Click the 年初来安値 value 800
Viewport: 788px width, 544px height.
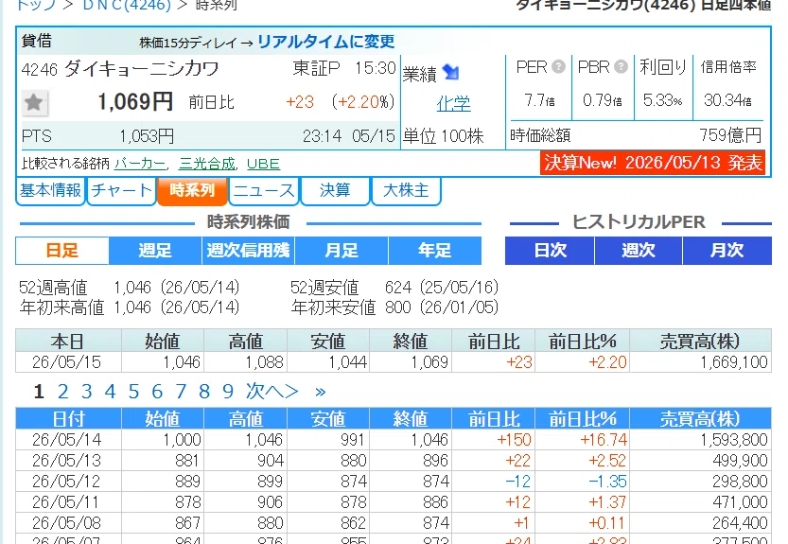click(x=398, y=307)
